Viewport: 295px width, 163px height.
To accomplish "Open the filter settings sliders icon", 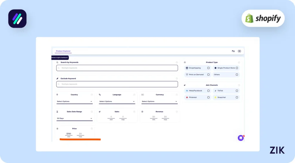I will click(x=233, y=51).
